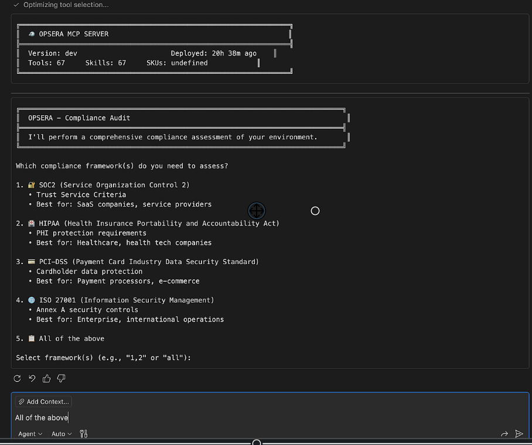Open the configure tools icon
The image size is (532, 445).
(83, 434)
